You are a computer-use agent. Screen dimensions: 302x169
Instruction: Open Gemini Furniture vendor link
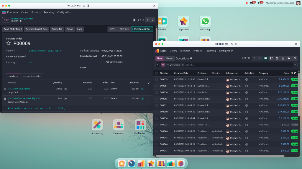45,51
